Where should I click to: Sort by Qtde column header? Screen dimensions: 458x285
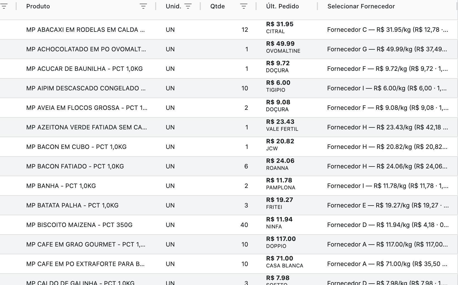[x=217, y=6]
